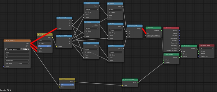
Task: Click Geometry's True Normal socket
Action: (179, 38)
